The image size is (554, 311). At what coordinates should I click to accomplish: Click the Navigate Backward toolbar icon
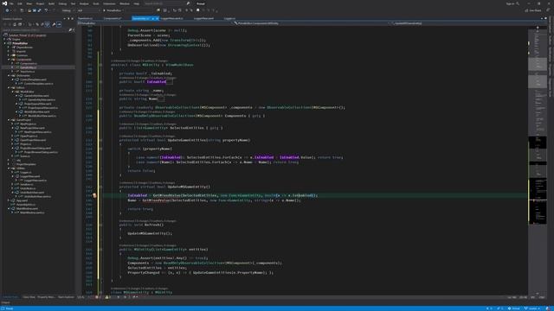(x=7, y=10)
